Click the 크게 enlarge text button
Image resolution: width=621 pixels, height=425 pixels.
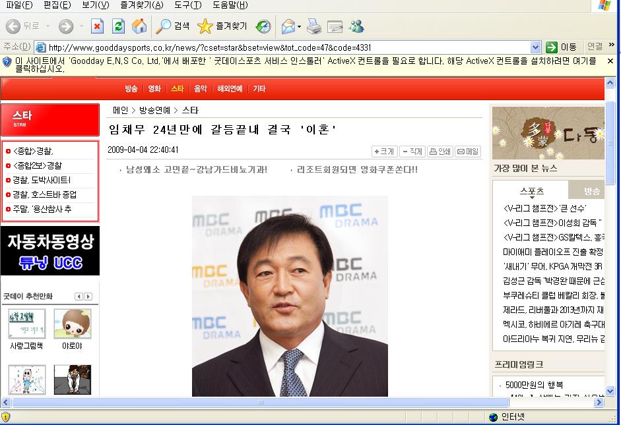(x=384, y=151)
